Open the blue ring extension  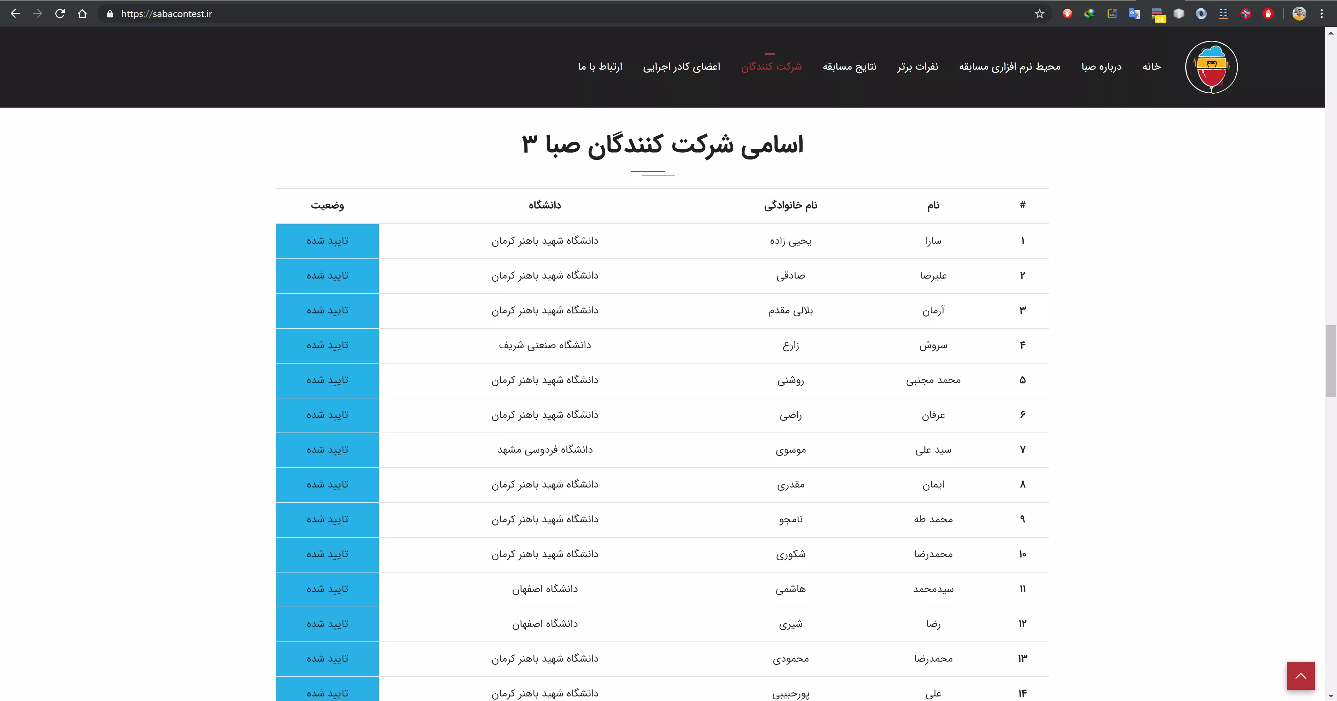(1201, 14)
